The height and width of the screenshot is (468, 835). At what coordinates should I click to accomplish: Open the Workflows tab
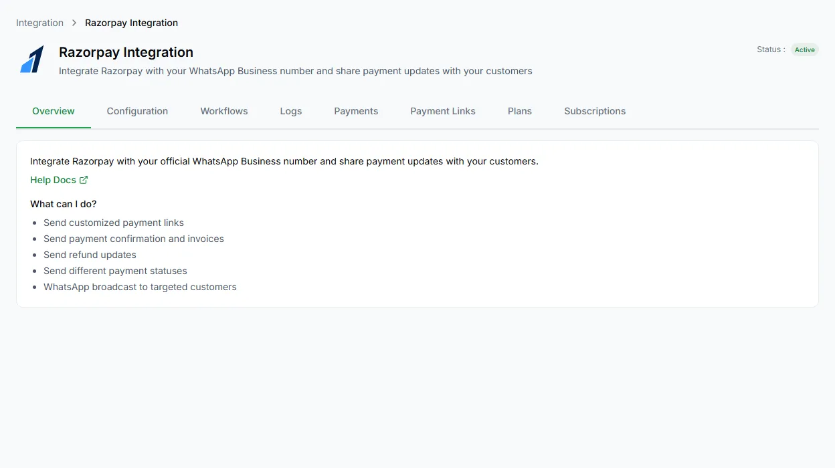tap(224, 111)
